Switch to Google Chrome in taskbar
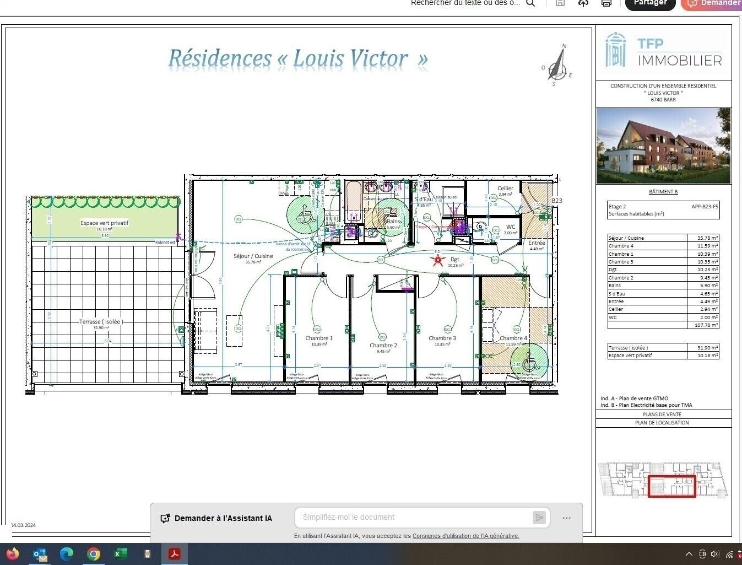 [94, 554]
